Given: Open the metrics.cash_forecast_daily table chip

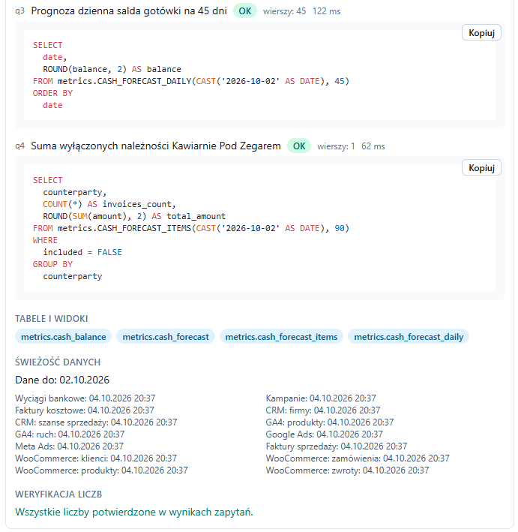Looking at the screenshot, I should pyautogui.click(x=409, y=337).
